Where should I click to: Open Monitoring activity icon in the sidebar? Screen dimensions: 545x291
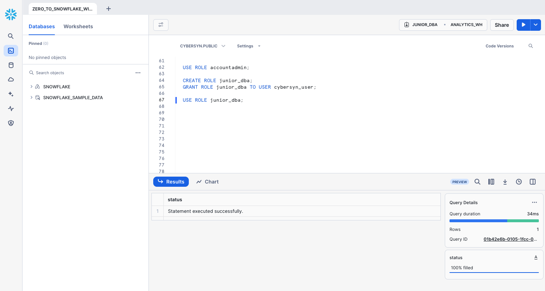[11, 109]
